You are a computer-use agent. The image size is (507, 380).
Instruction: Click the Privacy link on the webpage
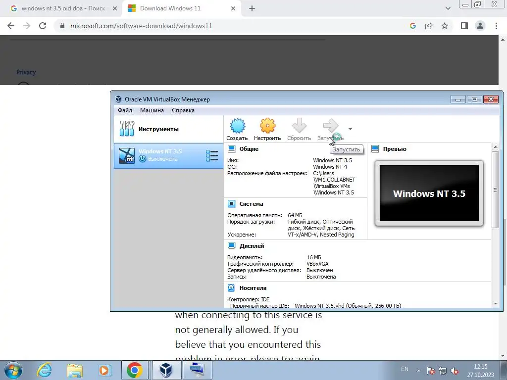pos(26,72)
